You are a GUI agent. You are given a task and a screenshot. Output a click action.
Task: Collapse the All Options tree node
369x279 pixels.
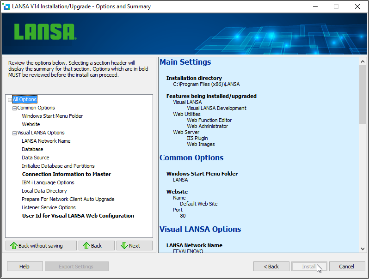pyautogui.click(x=10, y=100)
